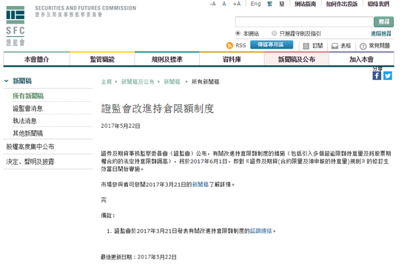Focus the search input field
The height and width of the screenshot is (266, 407).
[x=304, y=21]
